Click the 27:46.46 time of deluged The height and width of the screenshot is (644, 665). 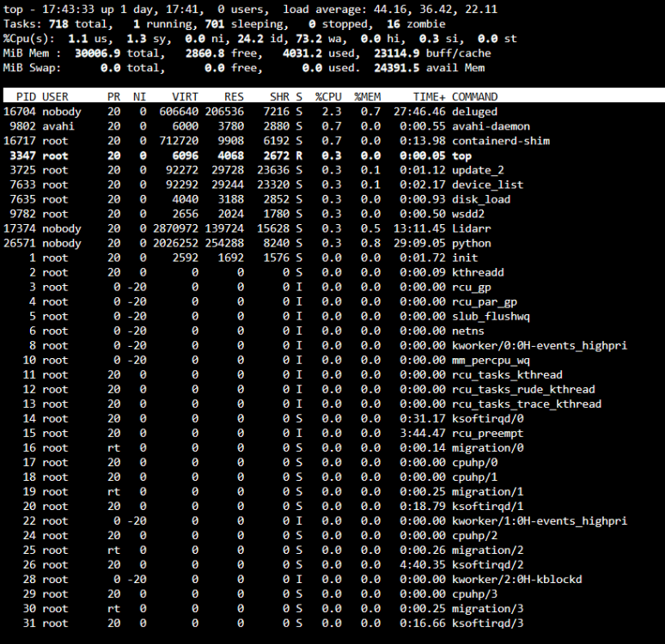pos(419,112)
